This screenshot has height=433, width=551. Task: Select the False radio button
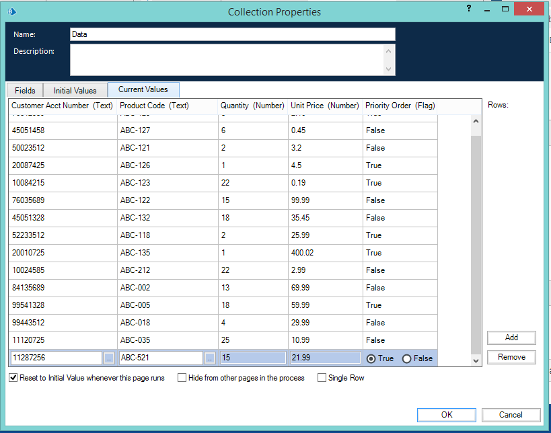(x=406, y=358)
